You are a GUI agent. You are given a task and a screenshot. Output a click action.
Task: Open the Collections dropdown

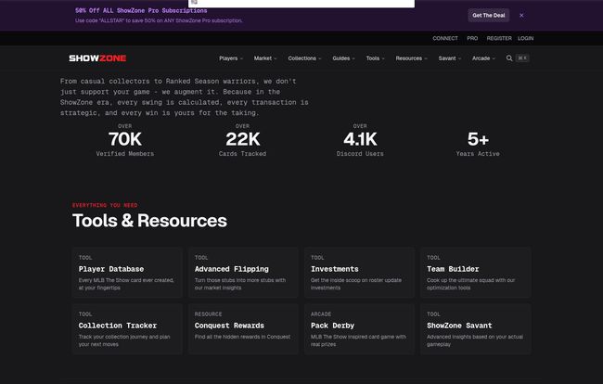pyautogui.click(x=304, y=58)
